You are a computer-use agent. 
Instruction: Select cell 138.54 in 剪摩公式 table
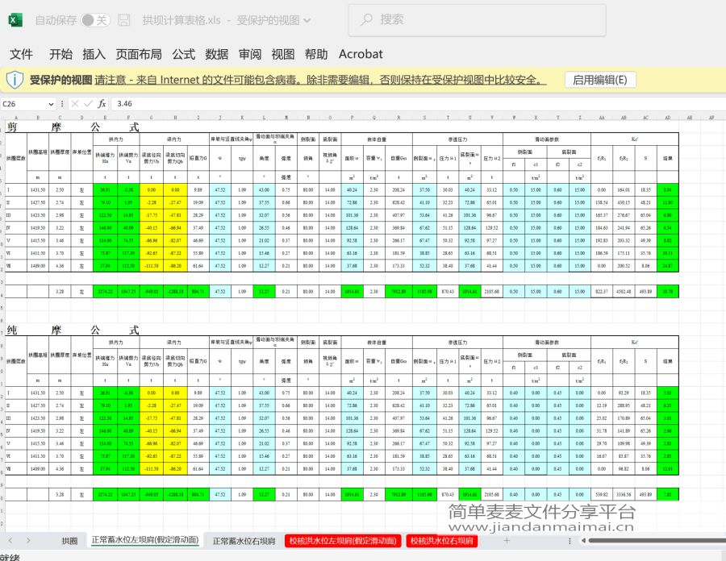click(602, 202)
